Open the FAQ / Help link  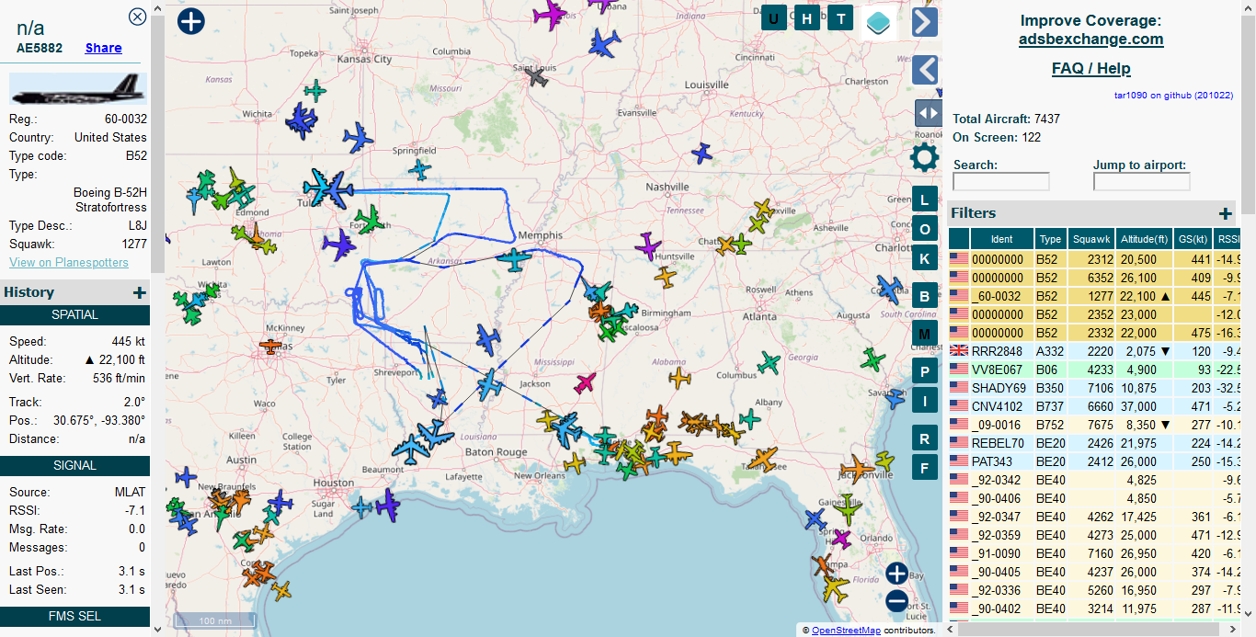click(x=1090, y=68)
